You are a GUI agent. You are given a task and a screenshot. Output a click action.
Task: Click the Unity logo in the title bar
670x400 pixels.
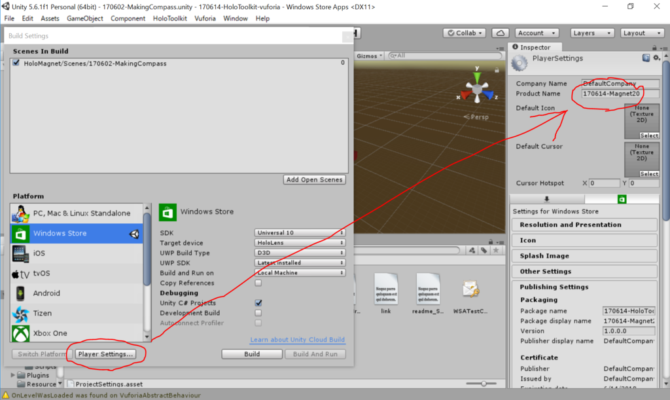coord(5,7)
